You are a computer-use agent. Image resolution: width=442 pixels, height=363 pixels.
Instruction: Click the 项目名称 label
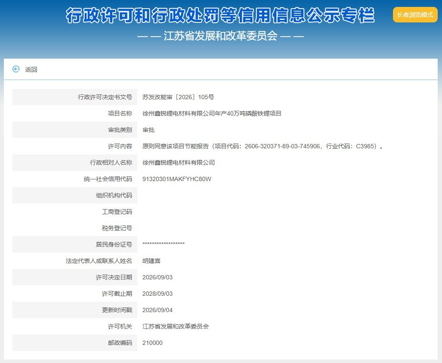120,113
